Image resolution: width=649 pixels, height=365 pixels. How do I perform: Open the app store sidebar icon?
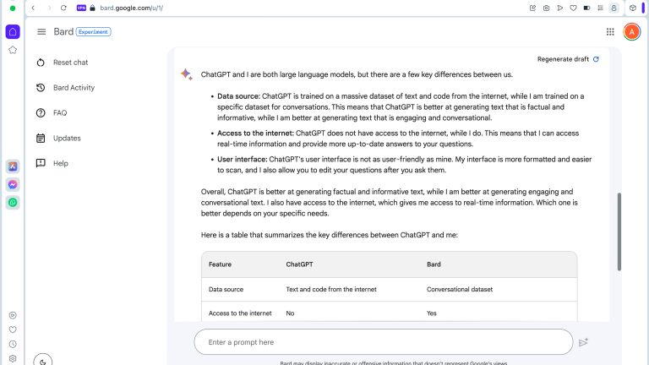tap(13, 166)
